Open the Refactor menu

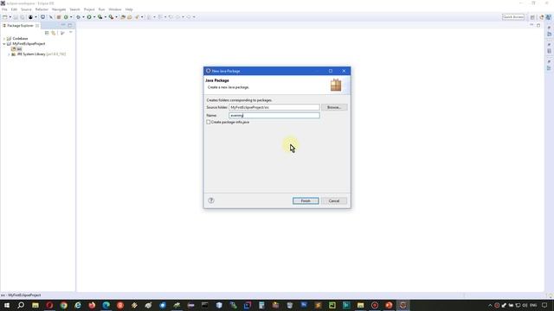(42, 10)
